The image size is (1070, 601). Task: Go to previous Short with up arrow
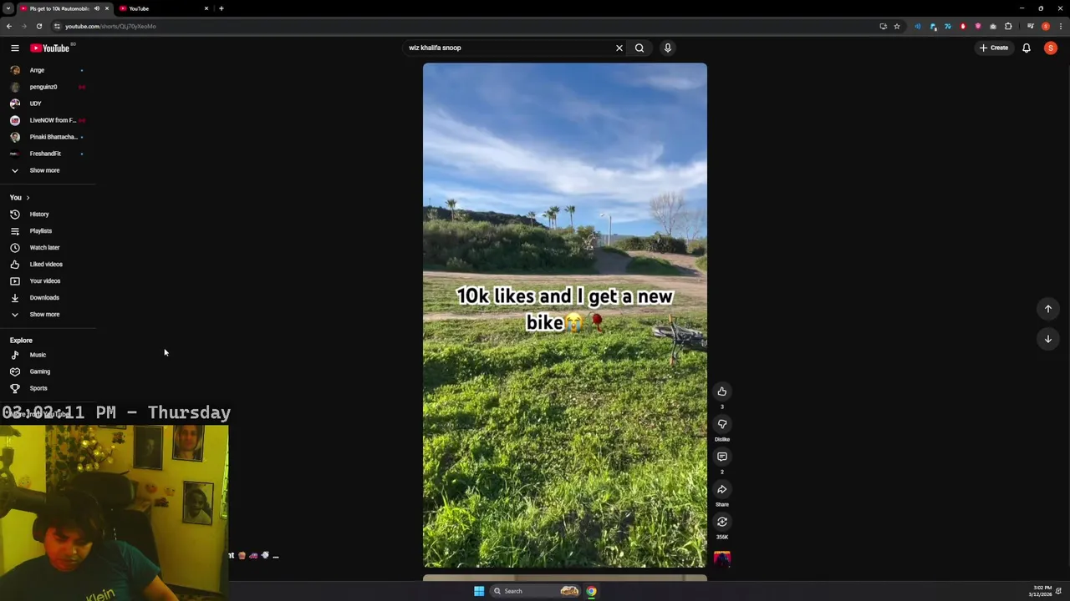tap(1048, 309)
